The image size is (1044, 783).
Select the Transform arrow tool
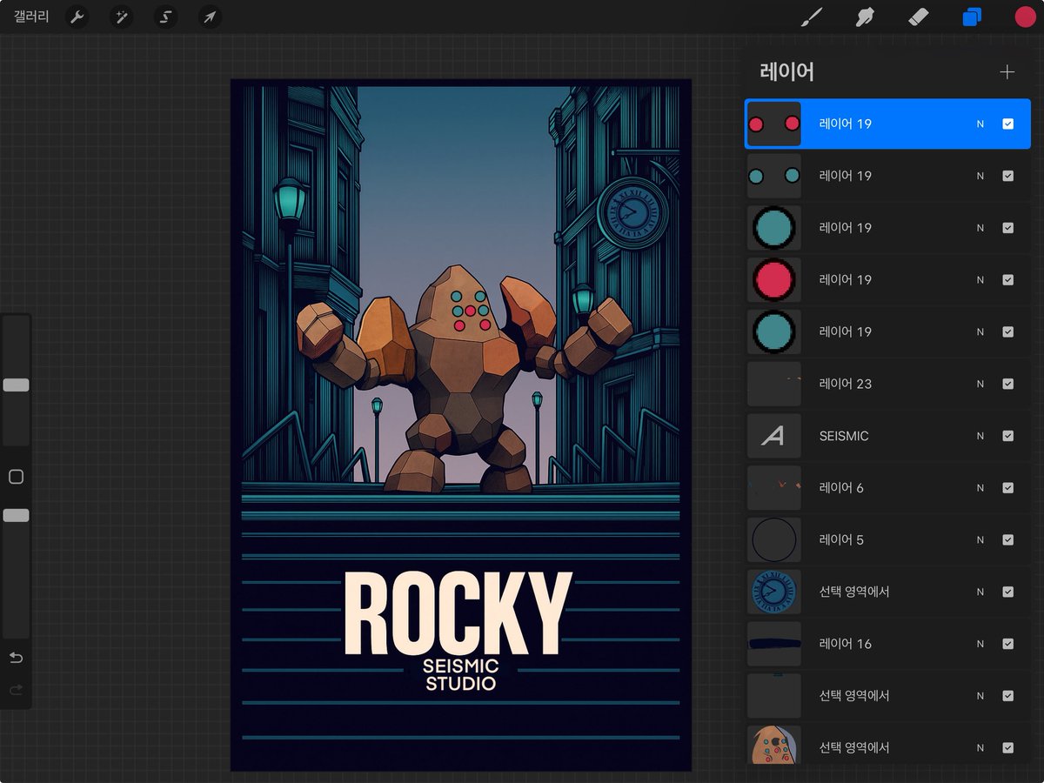click(x=207, y=17)
